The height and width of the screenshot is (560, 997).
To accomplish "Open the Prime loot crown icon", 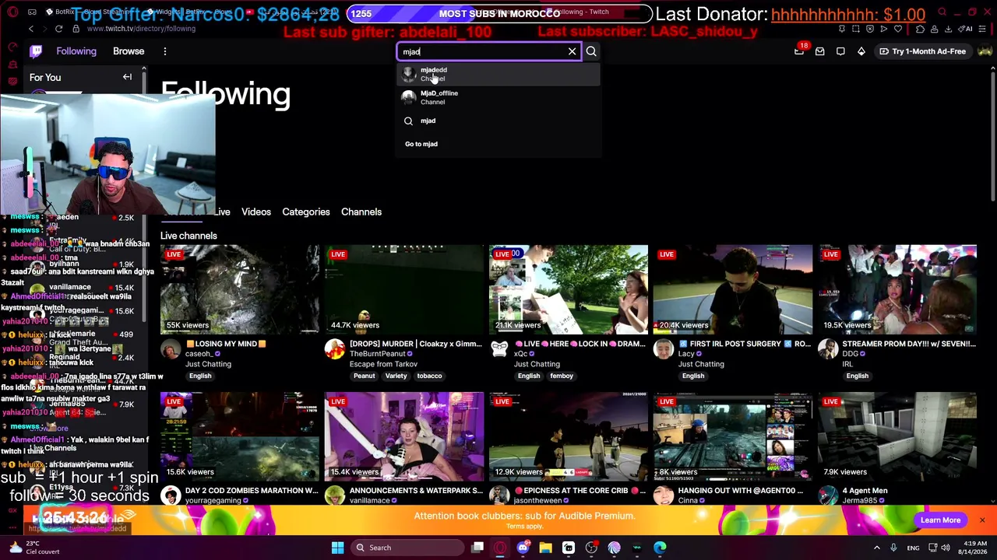I will tap(799, 51).
